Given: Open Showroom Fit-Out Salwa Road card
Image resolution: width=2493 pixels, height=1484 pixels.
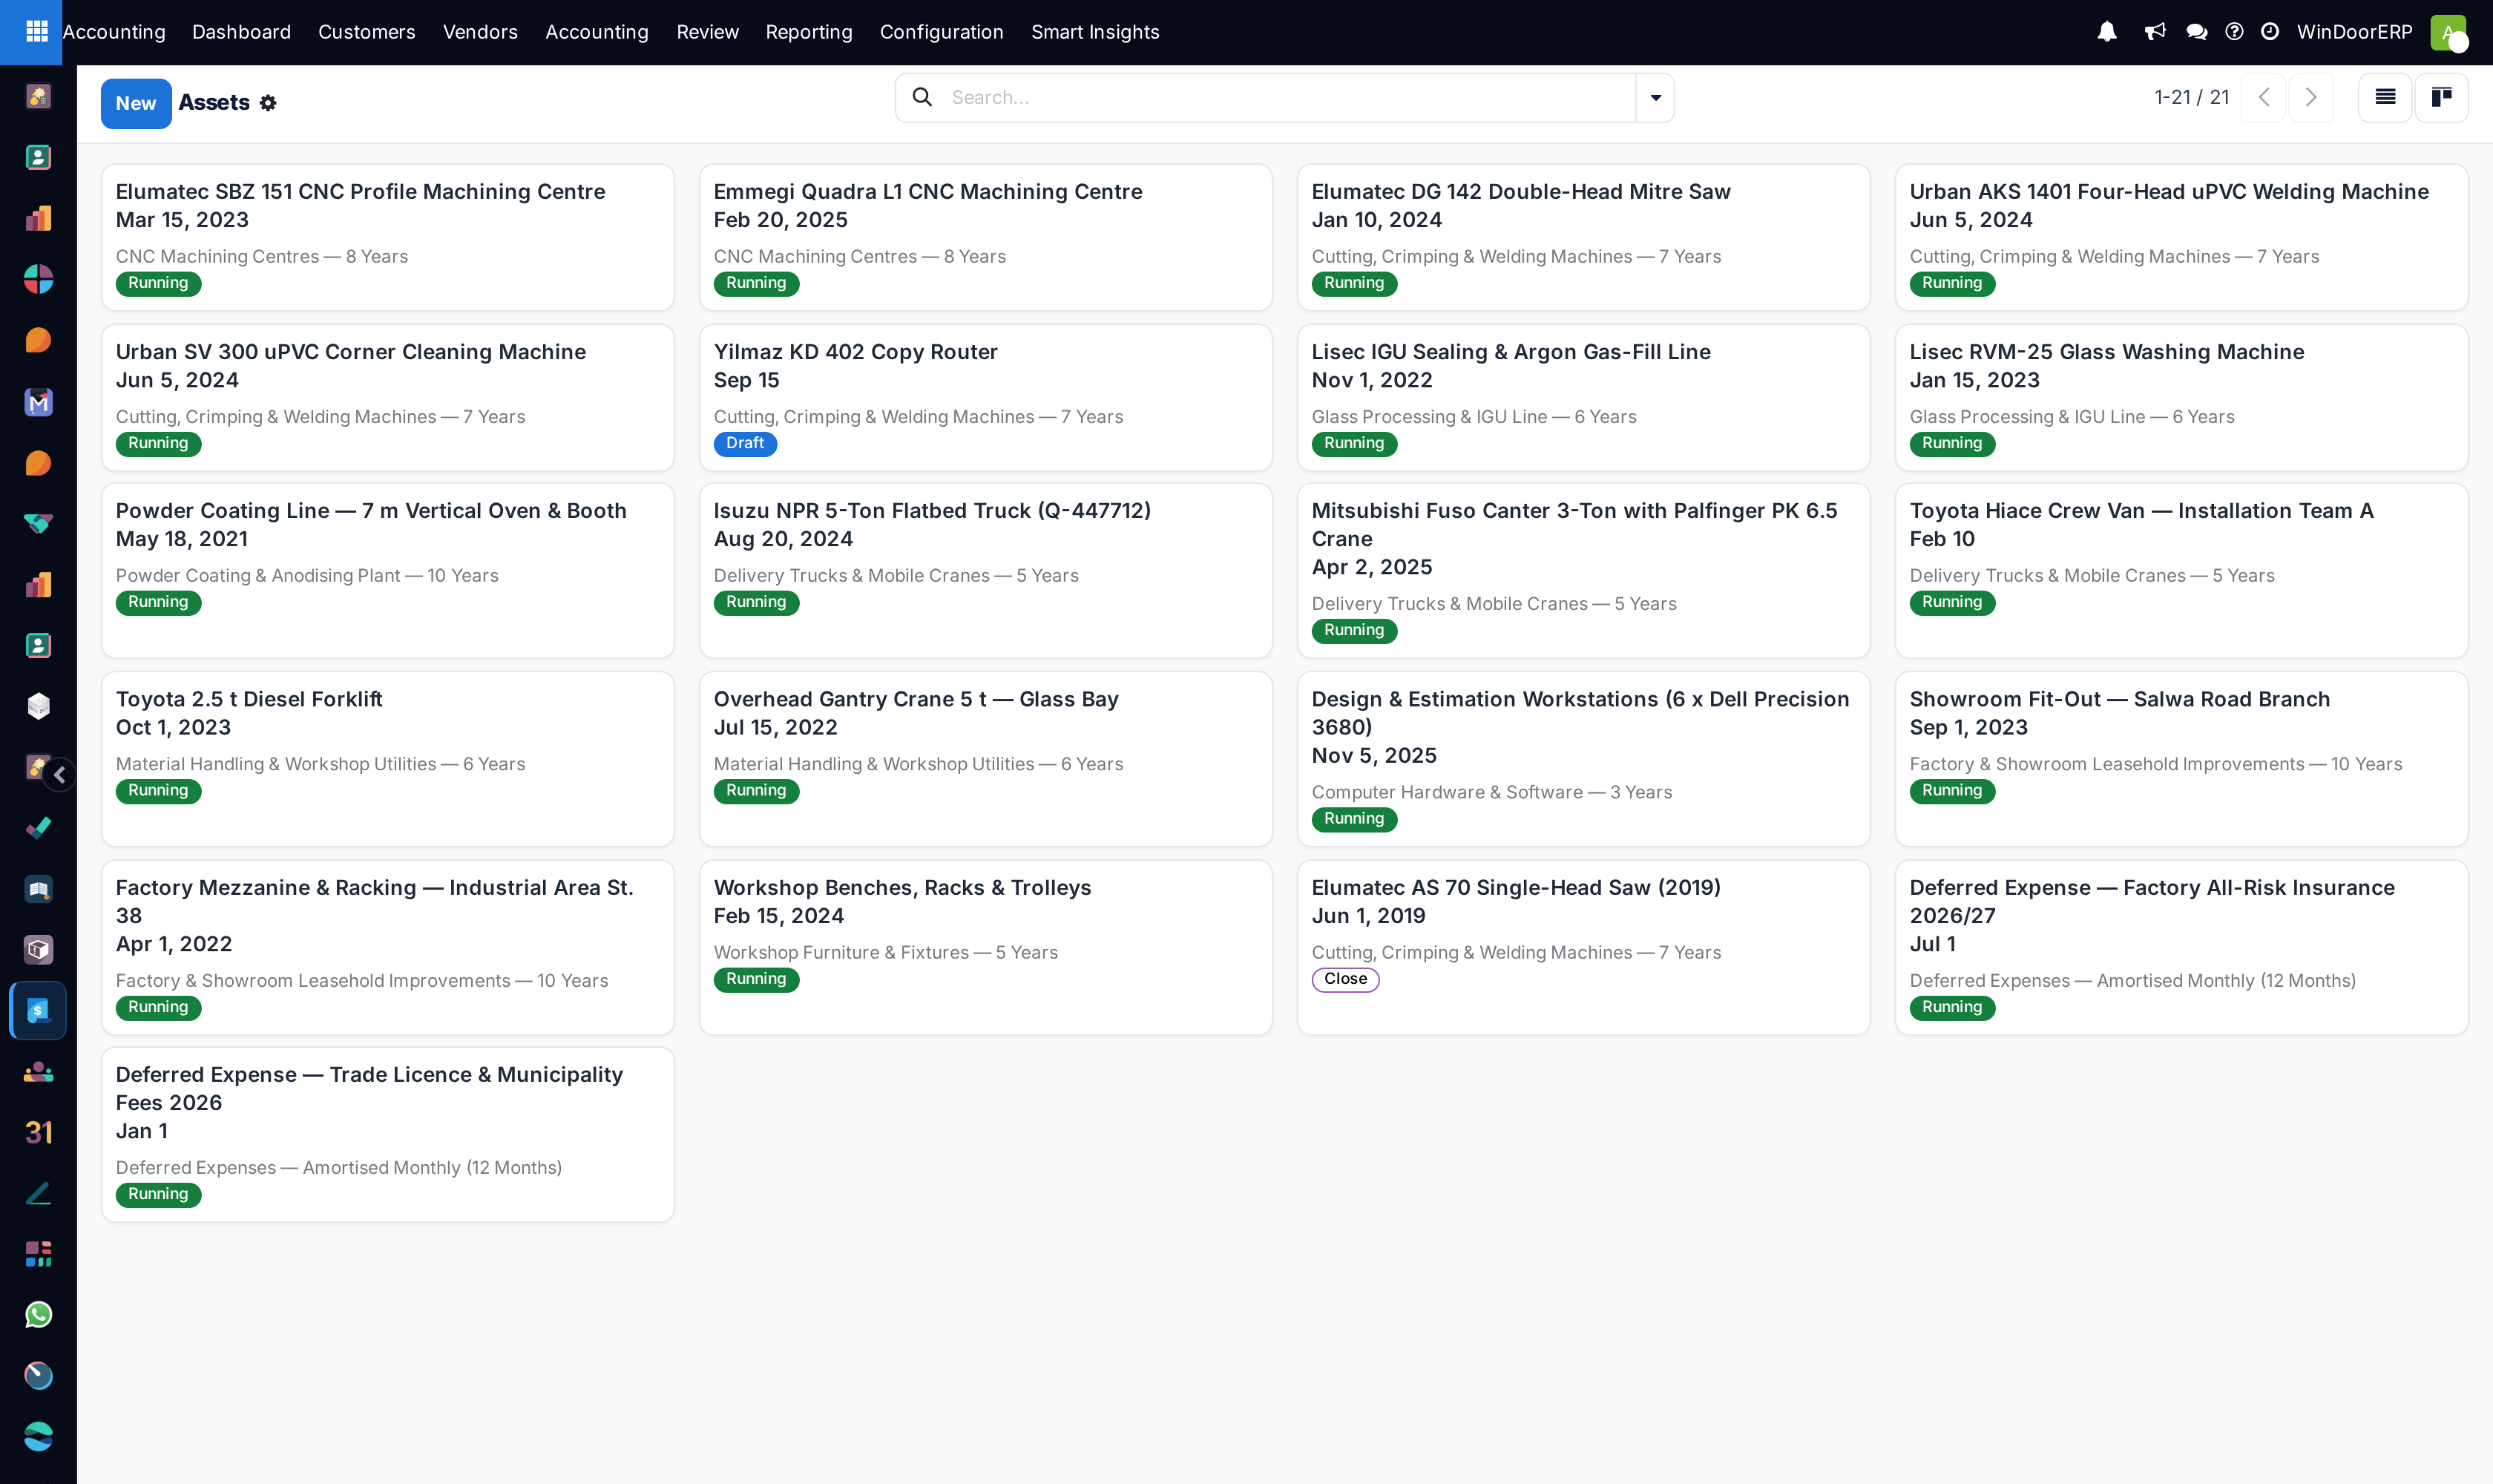Looking at the screenshot, I should point(2181,759).
